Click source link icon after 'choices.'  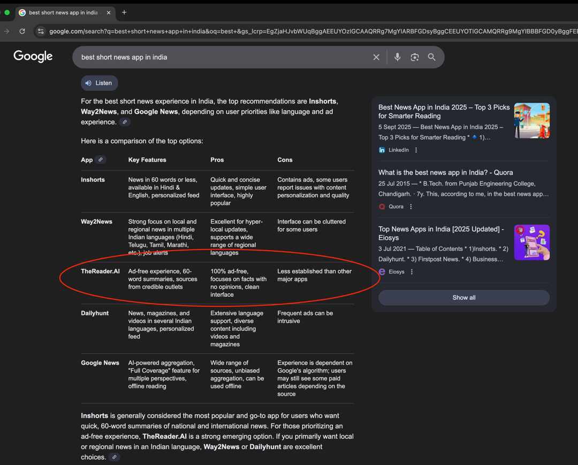pos(115,457)
